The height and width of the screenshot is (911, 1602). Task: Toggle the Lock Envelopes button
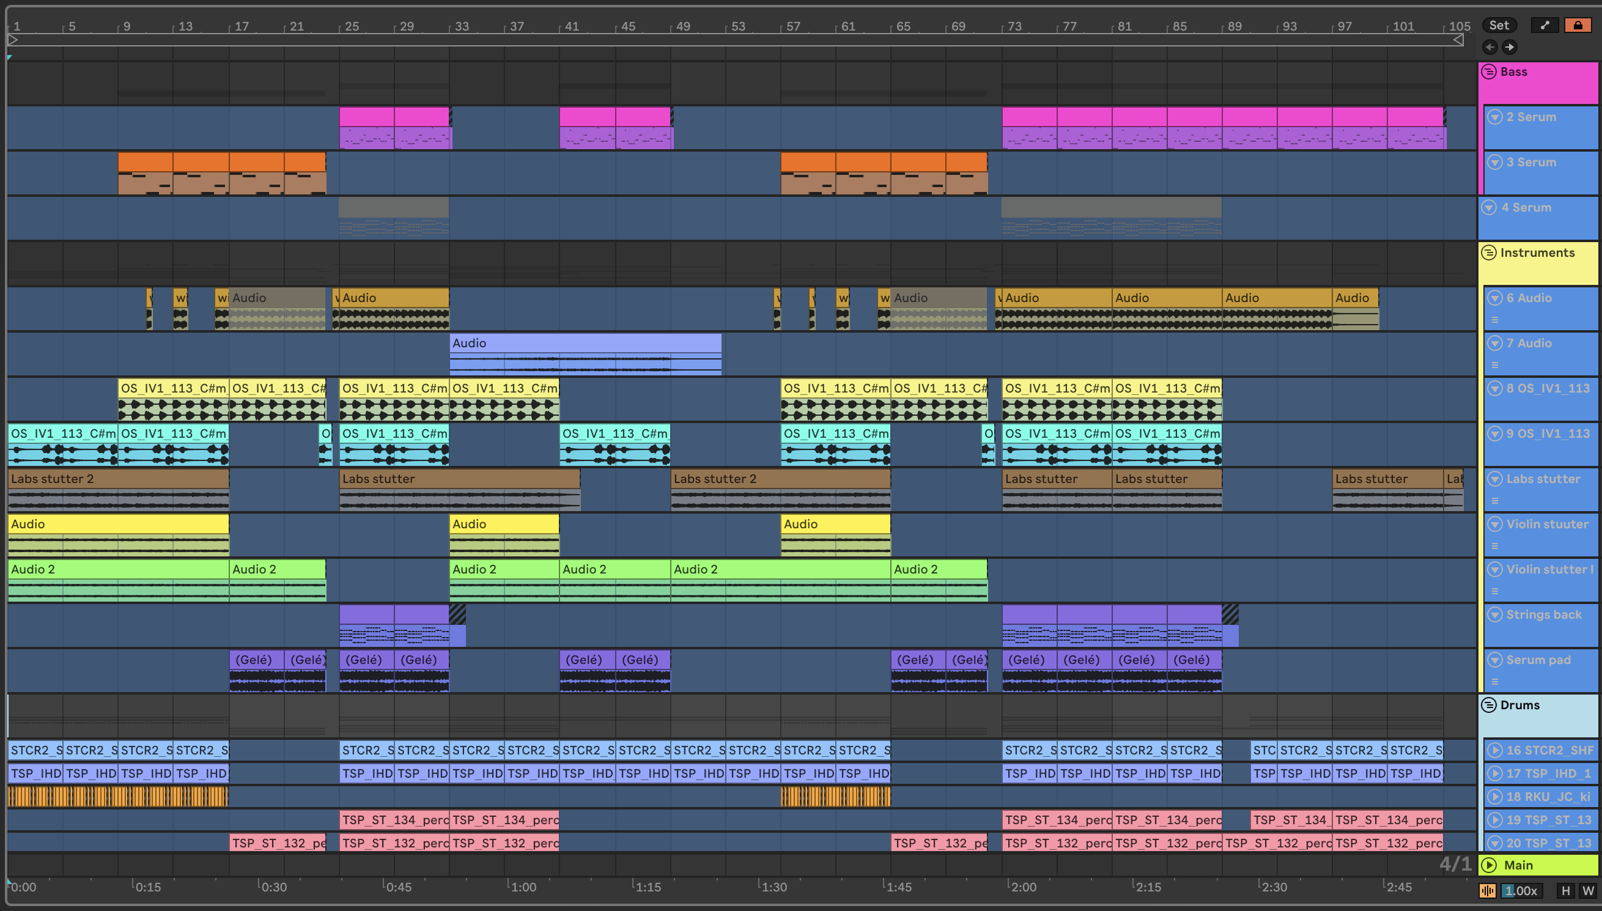click(1578, 25)
